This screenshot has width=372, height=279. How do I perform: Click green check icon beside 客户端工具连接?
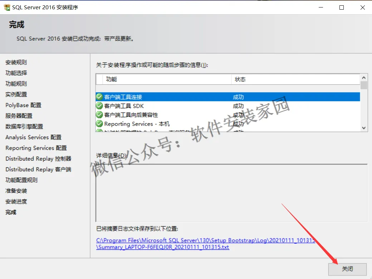99,97
